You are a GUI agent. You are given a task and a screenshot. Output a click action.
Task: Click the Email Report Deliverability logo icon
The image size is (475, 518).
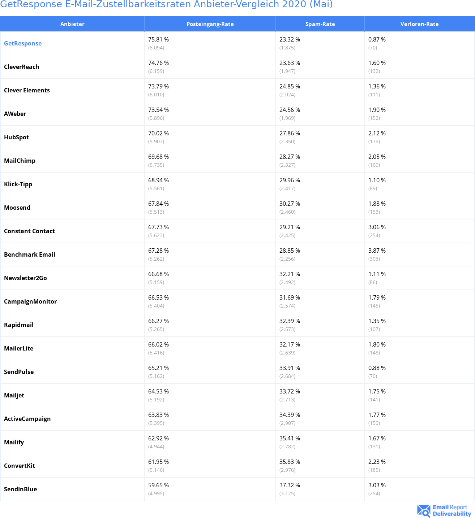[424, 511]
